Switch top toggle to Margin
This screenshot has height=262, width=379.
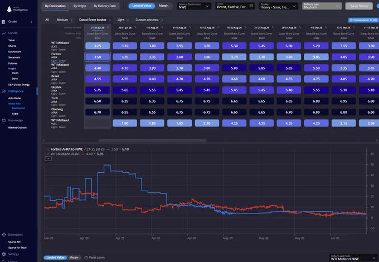click(x=163, y=6)
